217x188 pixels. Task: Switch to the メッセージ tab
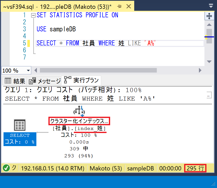point(45,81)
